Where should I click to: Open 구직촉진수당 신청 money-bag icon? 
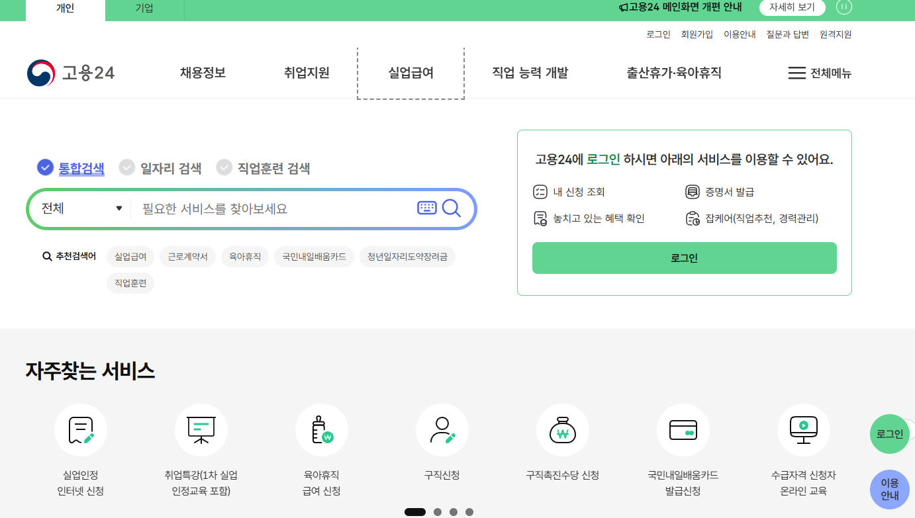point(562,430)
